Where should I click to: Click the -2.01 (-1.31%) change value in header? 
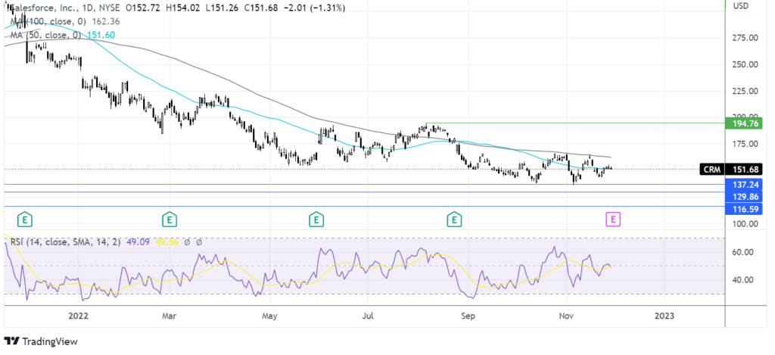click(316, 8)
